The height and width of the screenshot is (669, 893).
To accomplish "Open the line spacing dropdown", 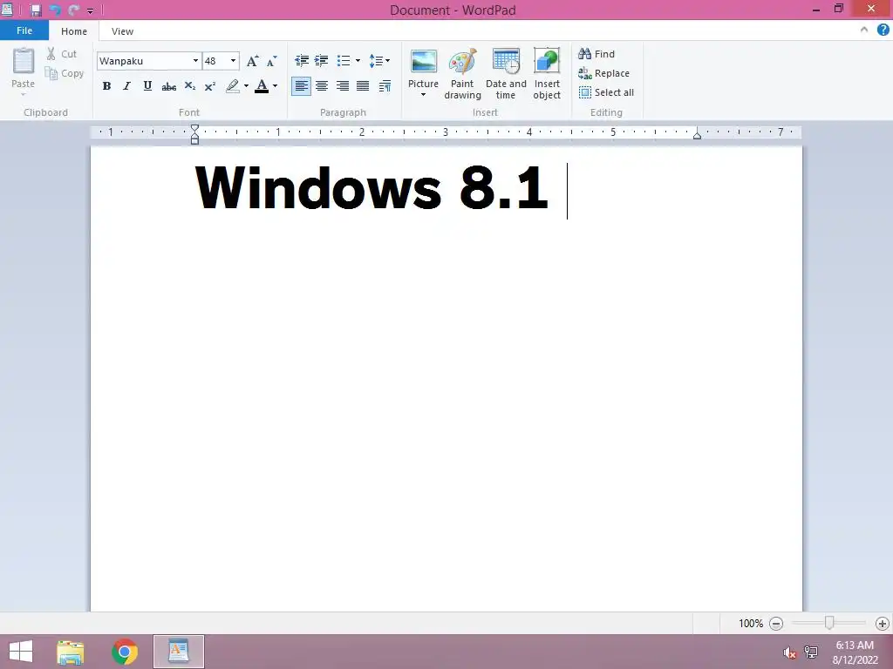I will coord(379,60).
